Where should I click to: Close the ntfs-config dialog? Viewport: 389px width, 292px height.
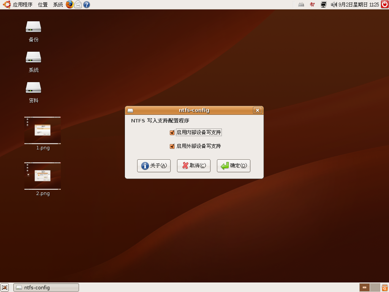pyautogui.click(x=258, y=110)
